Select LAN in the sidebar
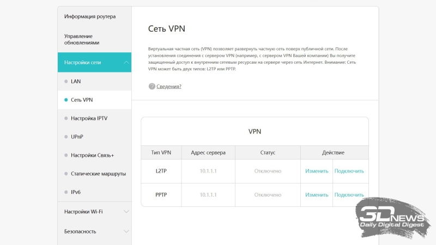This screenshot has height=245, width=436. tap(76, 81)
